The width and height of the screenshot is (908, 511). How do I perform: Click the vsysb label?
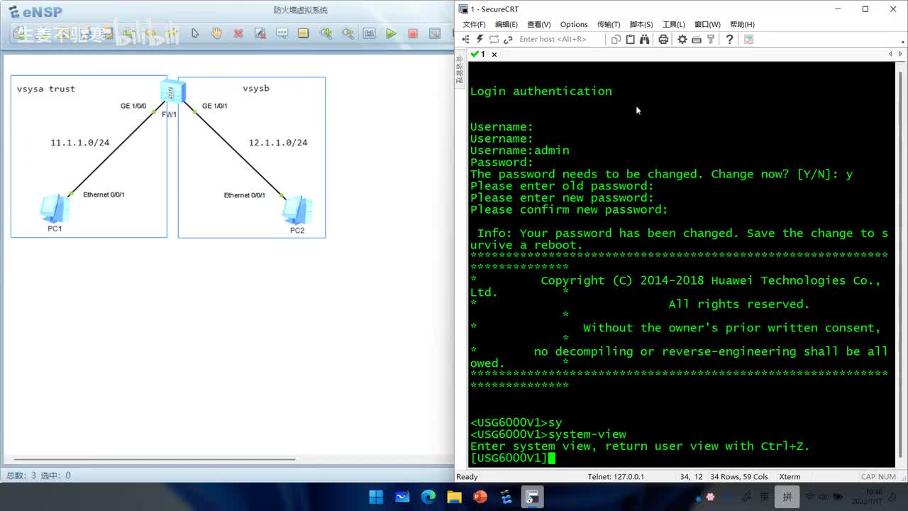coord(256,89)
